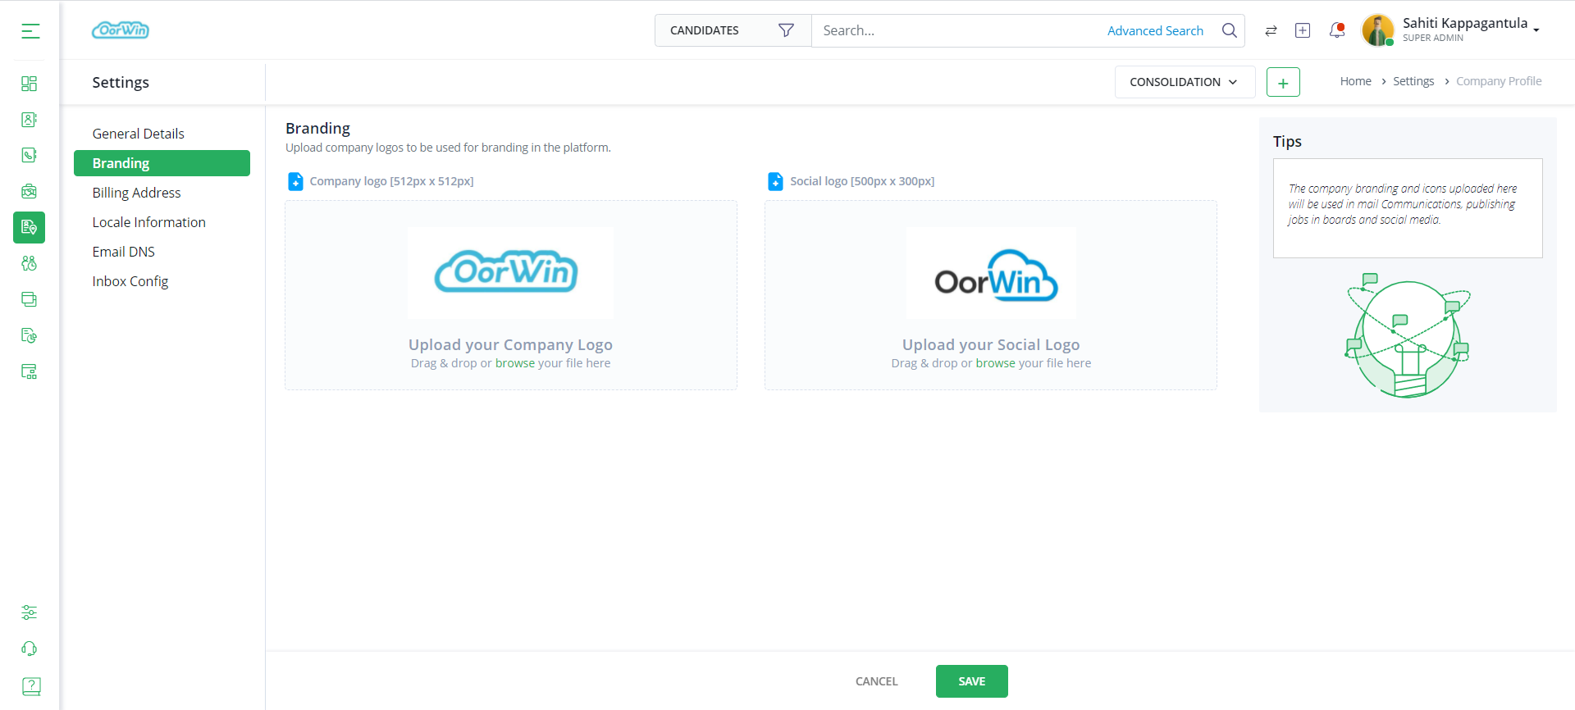Open Inbox Config settings

[130, 281]
